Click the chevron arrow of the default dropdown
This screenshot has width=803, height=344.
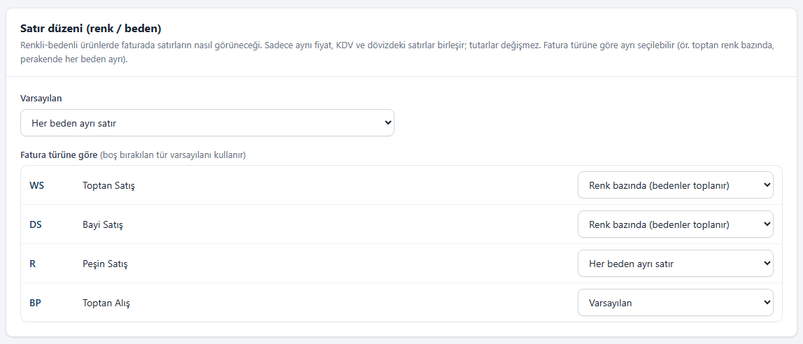388,123
